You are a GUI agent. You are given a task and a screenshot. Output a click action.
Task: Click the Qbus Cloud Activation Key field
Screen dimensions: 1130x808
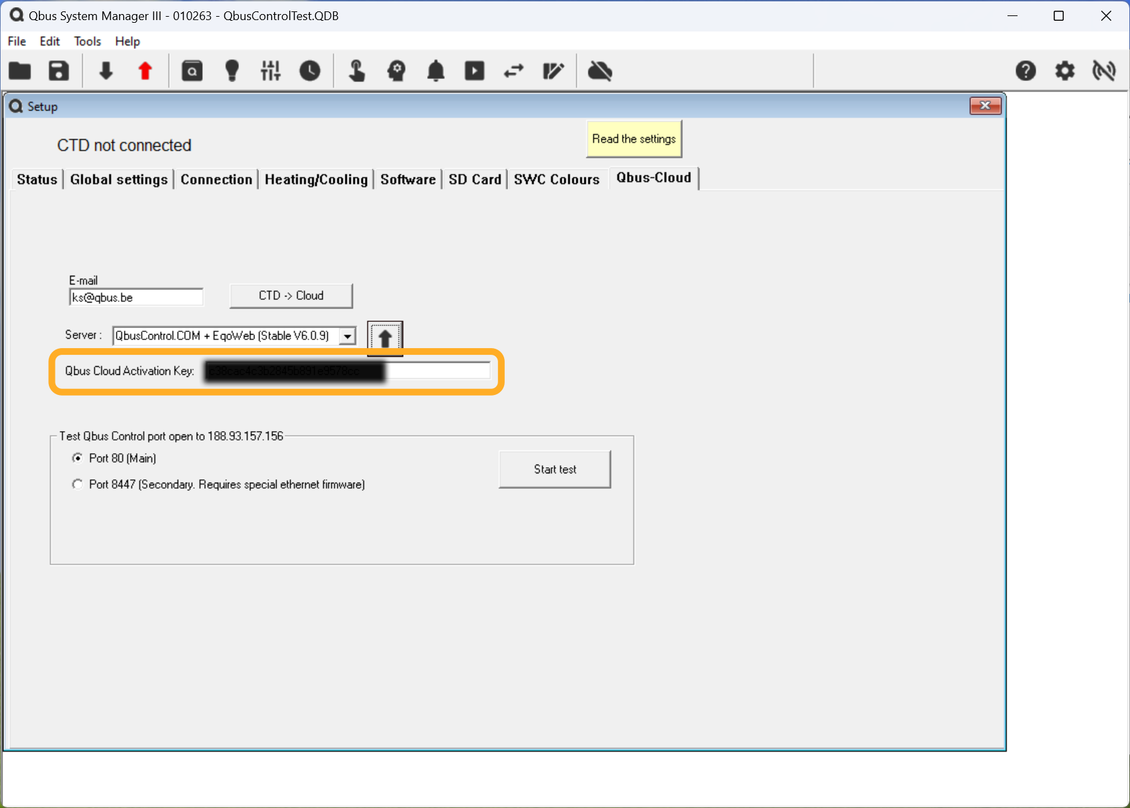pos(348,371)
